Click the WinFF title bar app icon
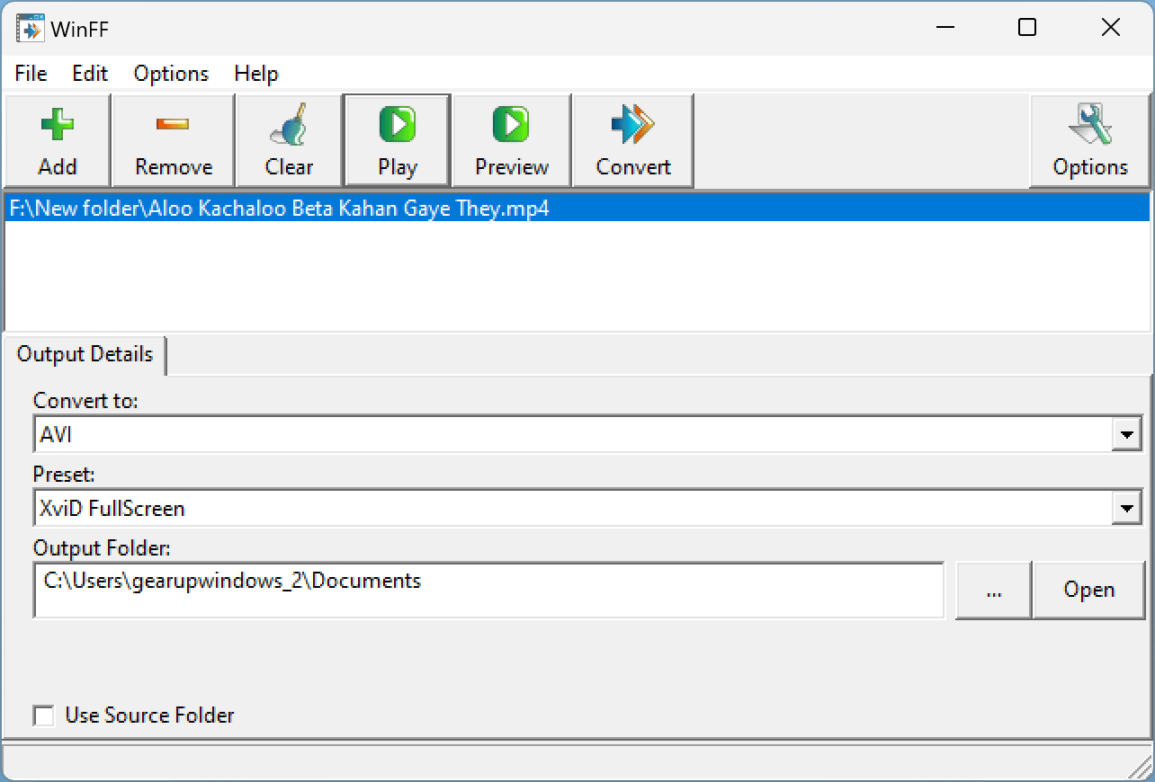This screenshot has width=1155, height=782. 31,28
